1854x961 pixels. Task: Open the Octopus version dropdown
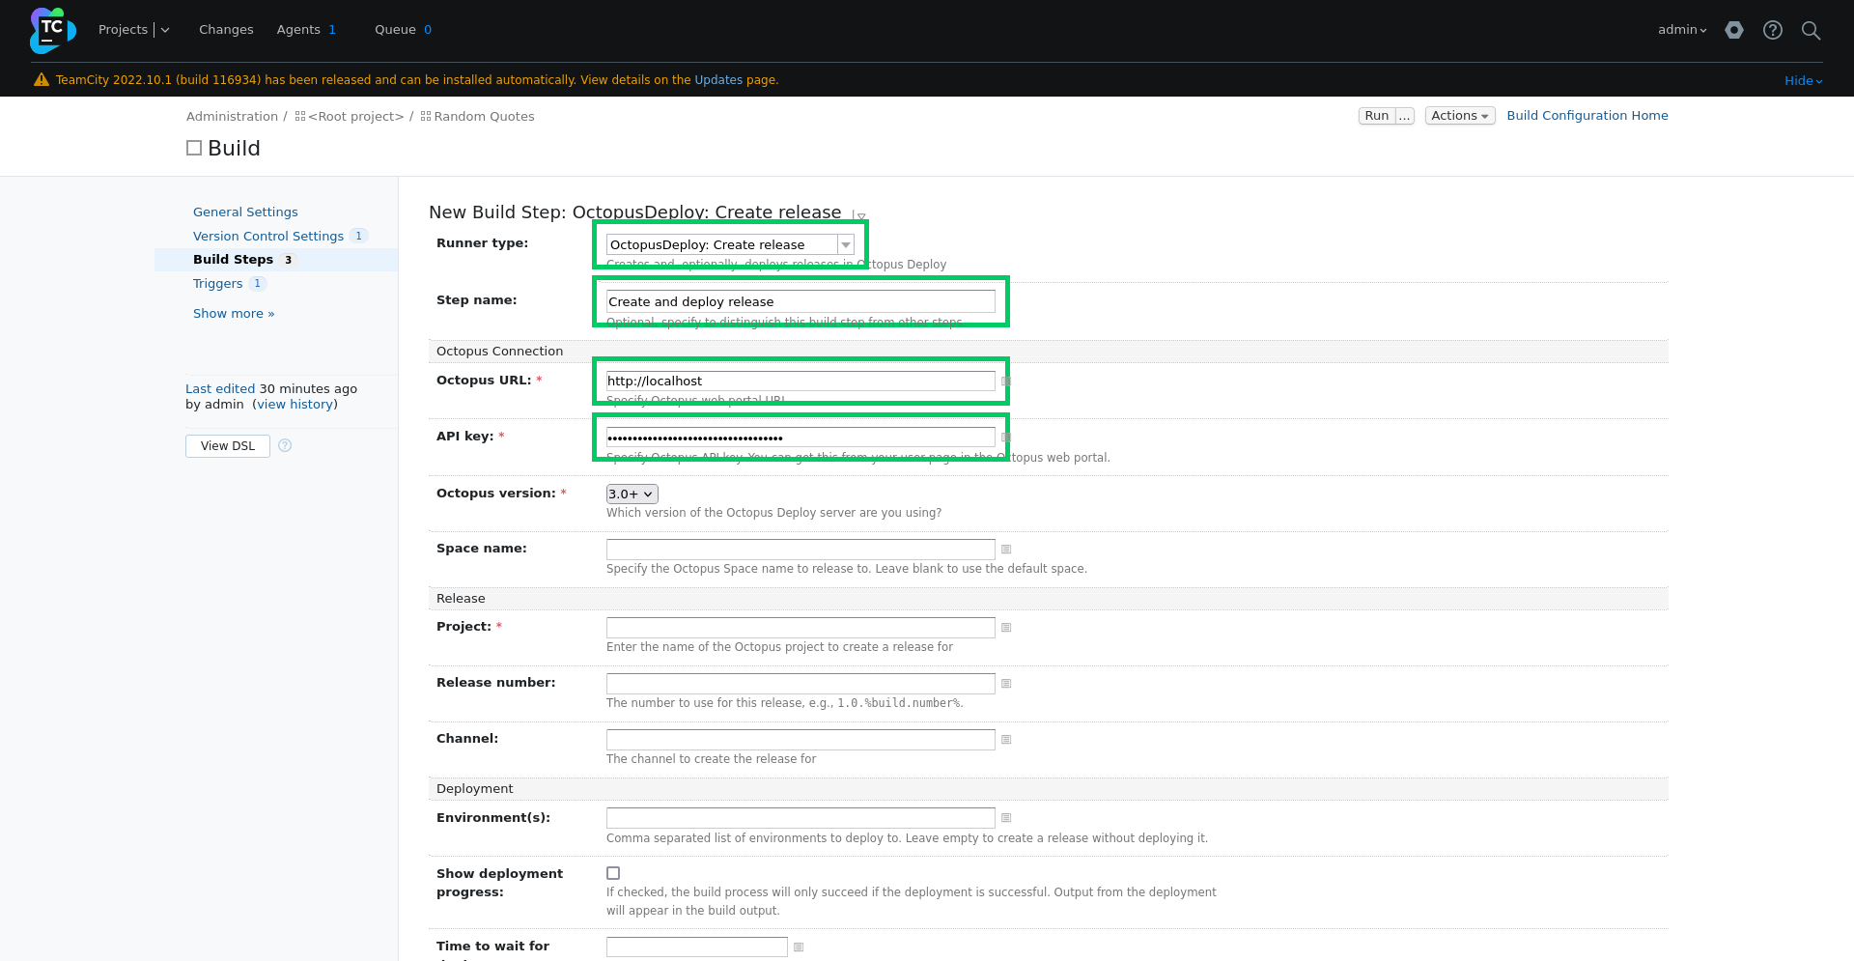[632, 494]
